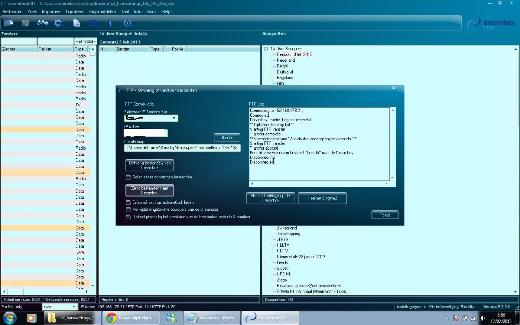Click the FTP send/receive toolbar icon
Image resolution: width=520 pixels, height=325 pixels.
42,23
